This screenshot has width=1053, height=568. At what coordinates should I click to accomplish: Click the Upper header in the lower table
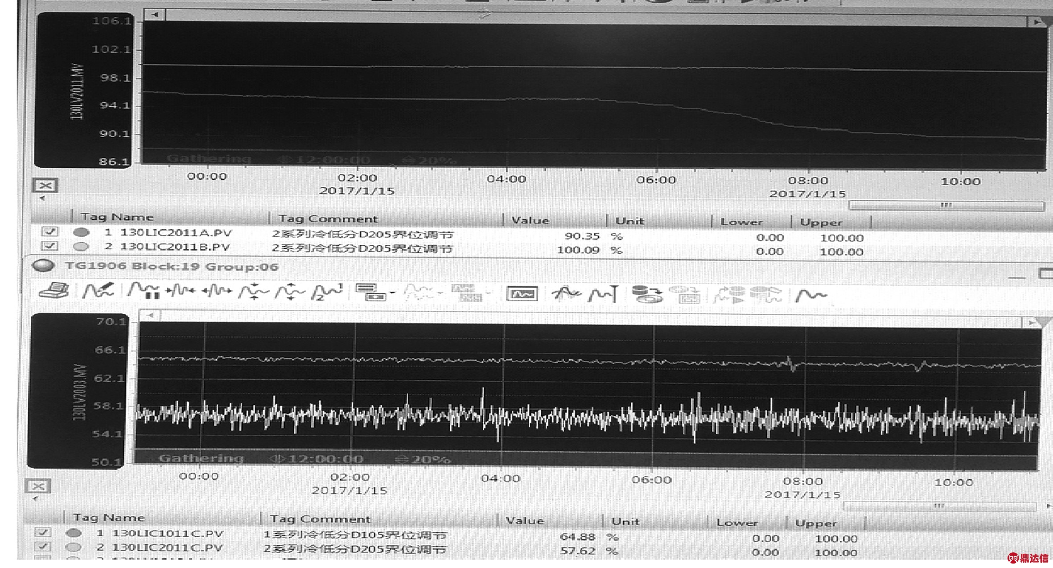[816, 523]
